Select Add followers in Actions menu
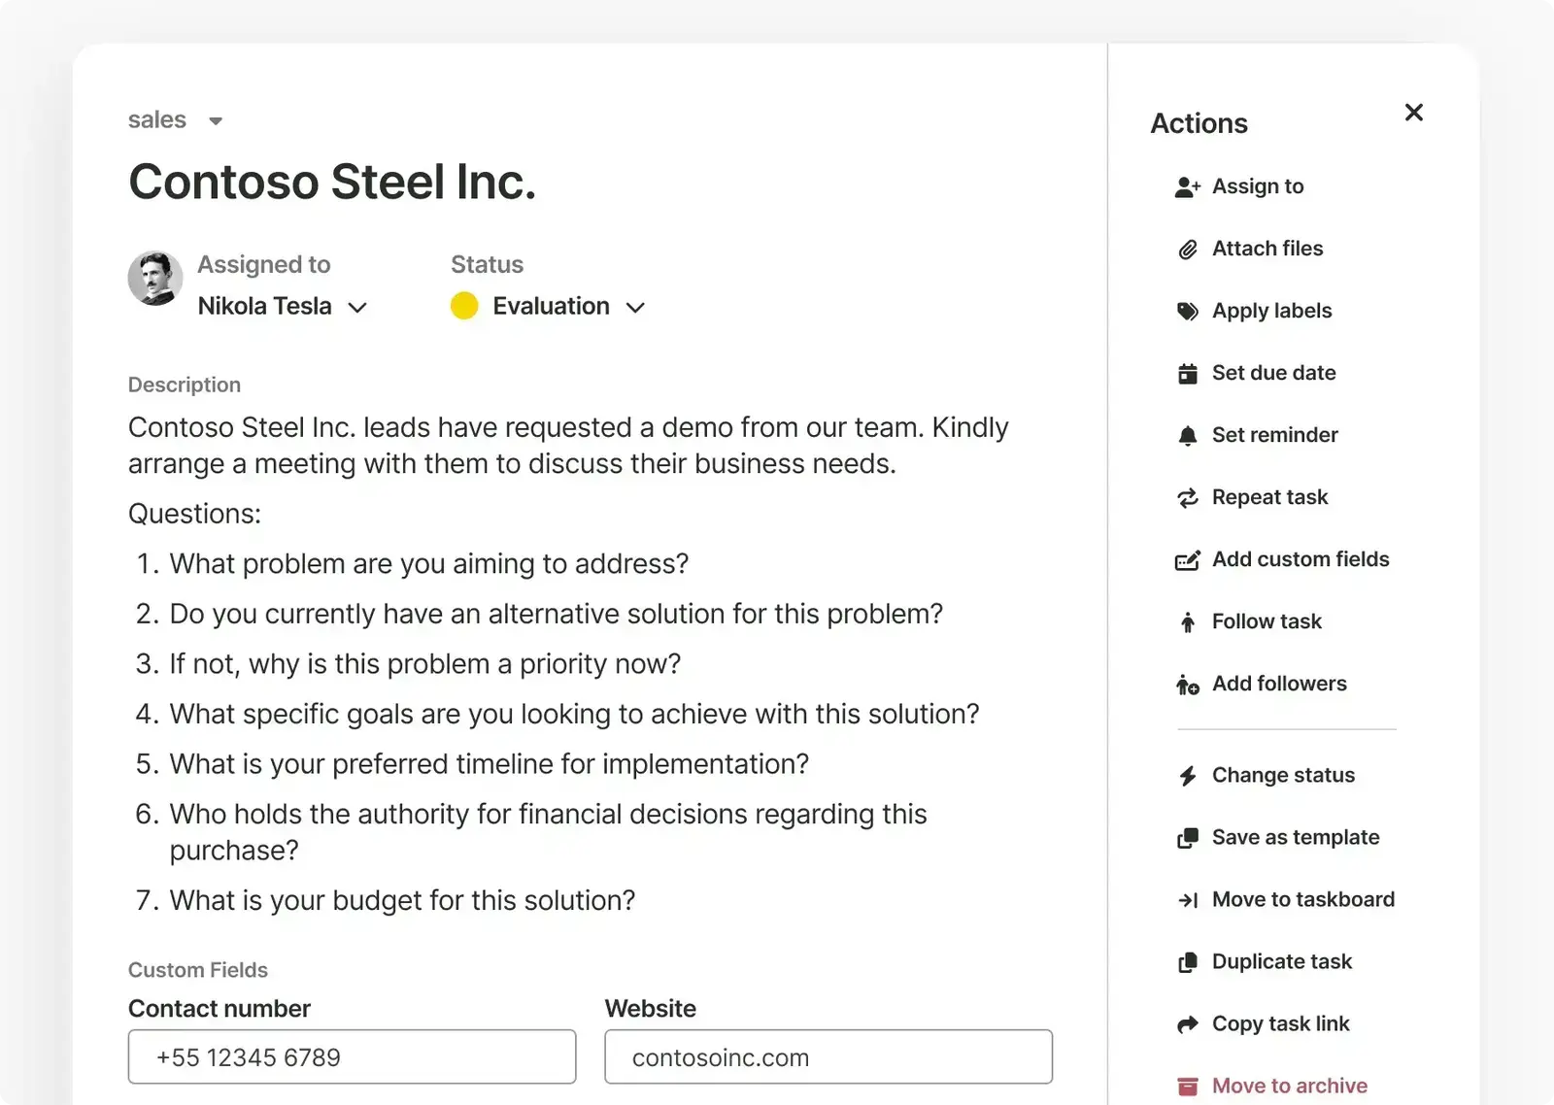The image size is (1554, 1105). click(x=1278, y=684)
